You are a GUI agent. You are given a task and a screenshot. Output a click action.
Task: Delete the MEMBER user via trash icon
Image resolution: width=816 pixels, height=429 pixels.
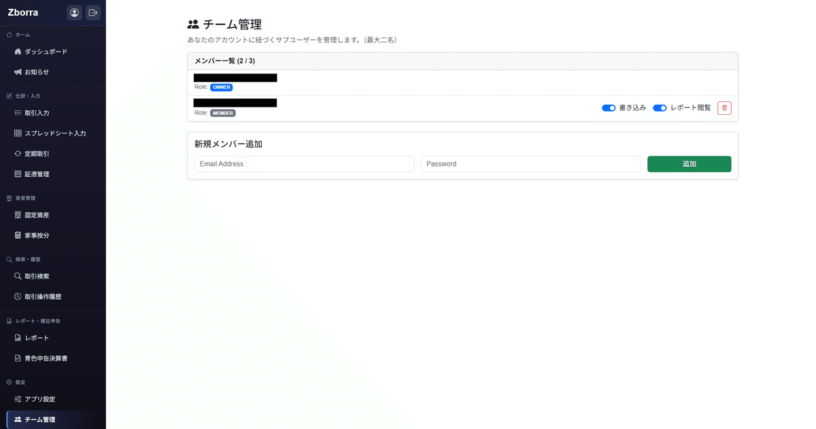[724, 107]
